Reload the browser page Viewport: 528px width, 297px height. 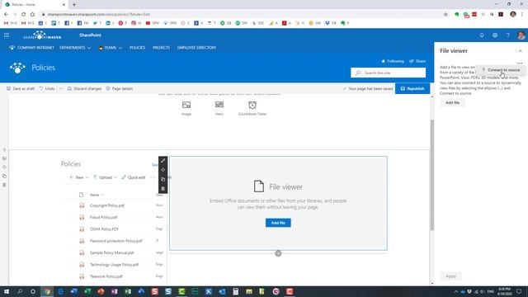(24, 15)
